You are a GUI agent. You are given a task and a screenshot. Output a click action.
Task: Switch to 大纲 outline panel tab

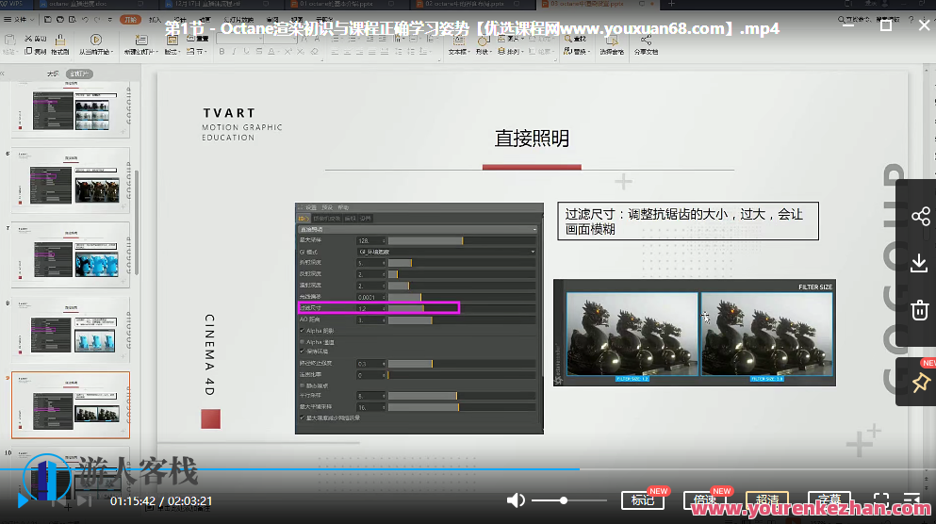pyautogui.click(x=53, y=74)
